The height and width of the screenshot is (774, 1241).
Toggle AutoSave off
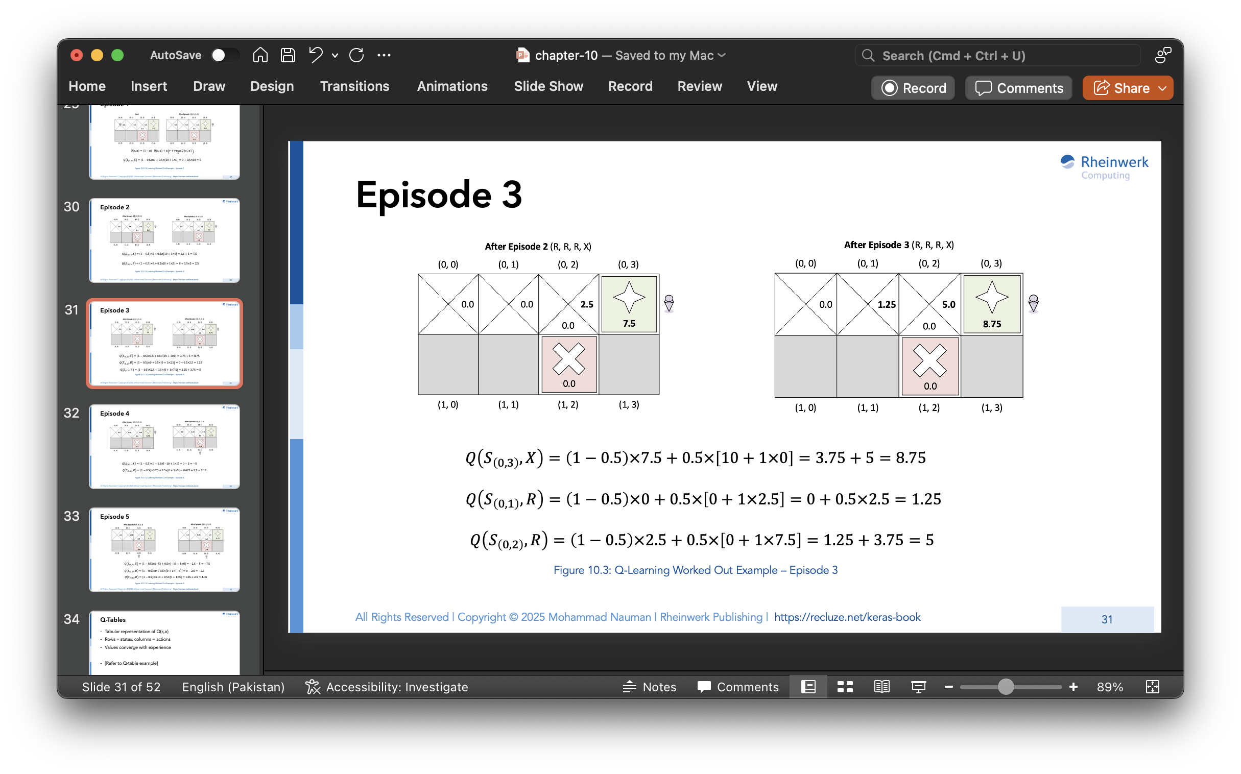click(224, 55)
